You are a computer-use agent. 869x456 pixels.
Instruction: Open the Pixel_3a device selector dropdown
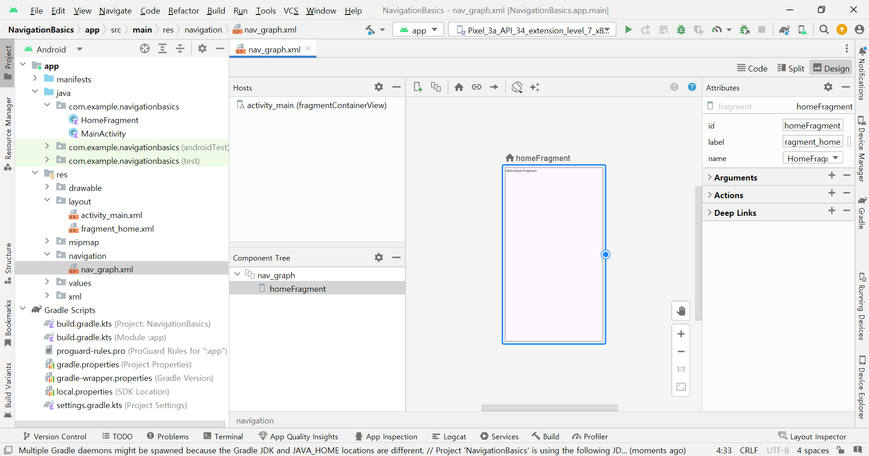(x=532, y=30)
